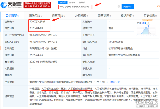Click the industry value 软件和信息技术服务业
The height and width of the screenshot is (109, 160).
tap(121, 49)
